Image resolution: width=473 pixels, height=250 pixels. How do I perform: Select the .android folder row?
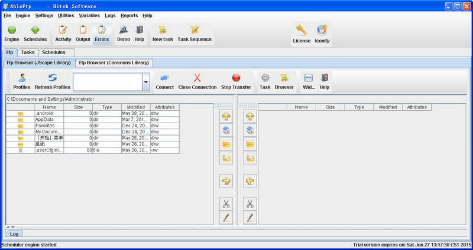click(93, 113)
